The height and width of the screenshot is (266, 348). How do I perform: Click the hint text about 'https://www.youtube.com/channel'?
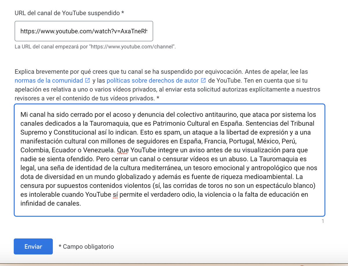(x=95, y=46)
